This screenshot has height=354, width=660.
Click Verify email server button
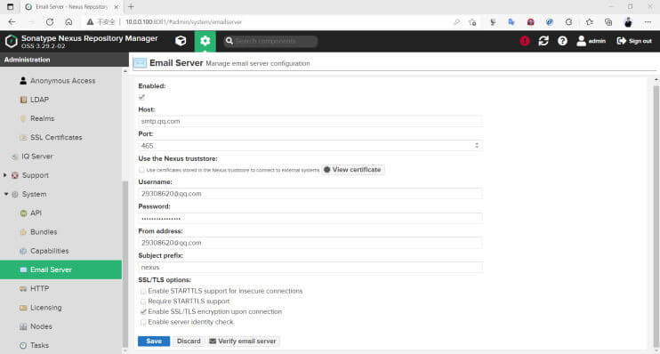243,341
